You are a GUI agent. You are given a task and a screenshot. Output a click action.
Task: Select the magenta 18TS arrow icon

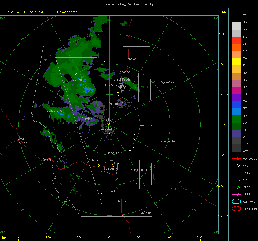(x=236, y=195)
